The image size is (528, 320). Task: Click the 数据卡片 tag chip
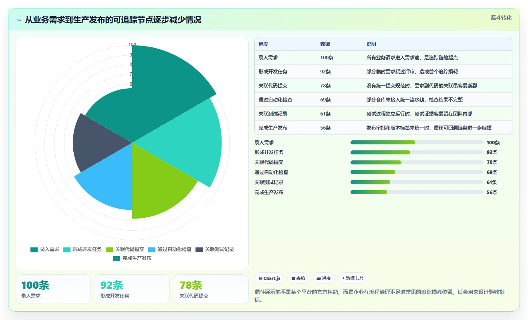click(x=353, y=278)
